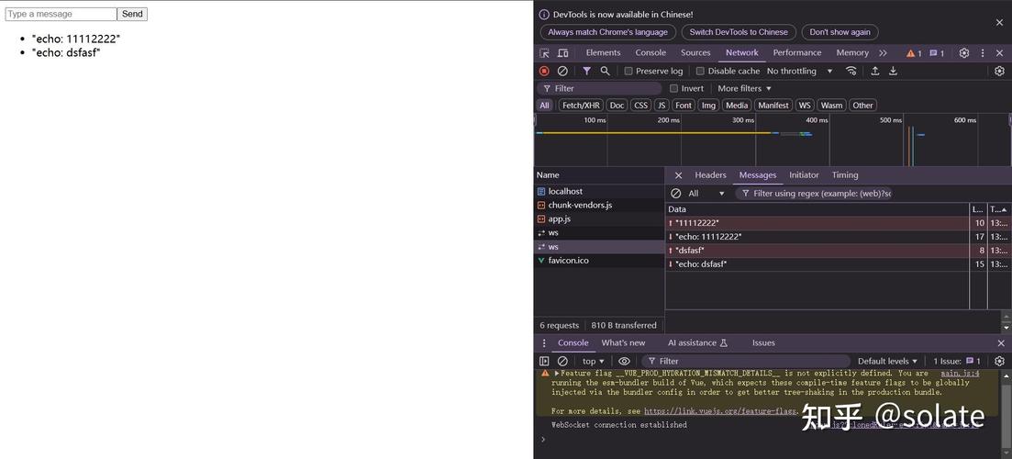Clear the console output
The image size is (1012, 459).
click(x=562, y=361)
